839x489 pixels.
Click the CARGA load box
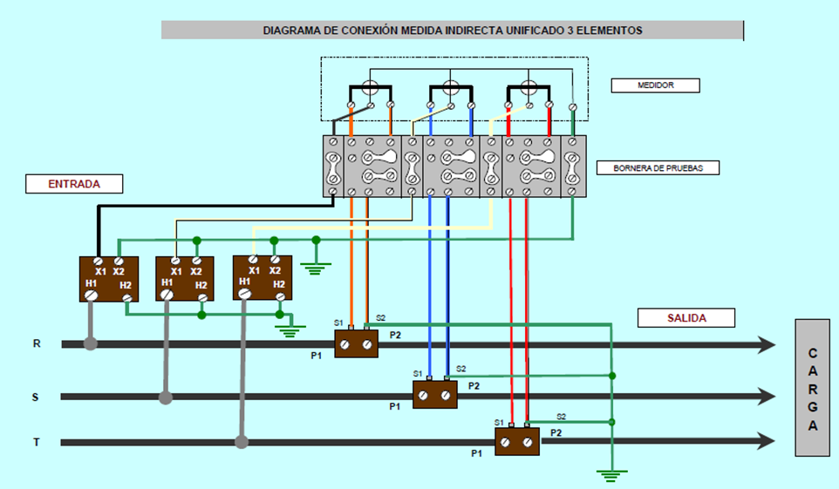(813, 387)
